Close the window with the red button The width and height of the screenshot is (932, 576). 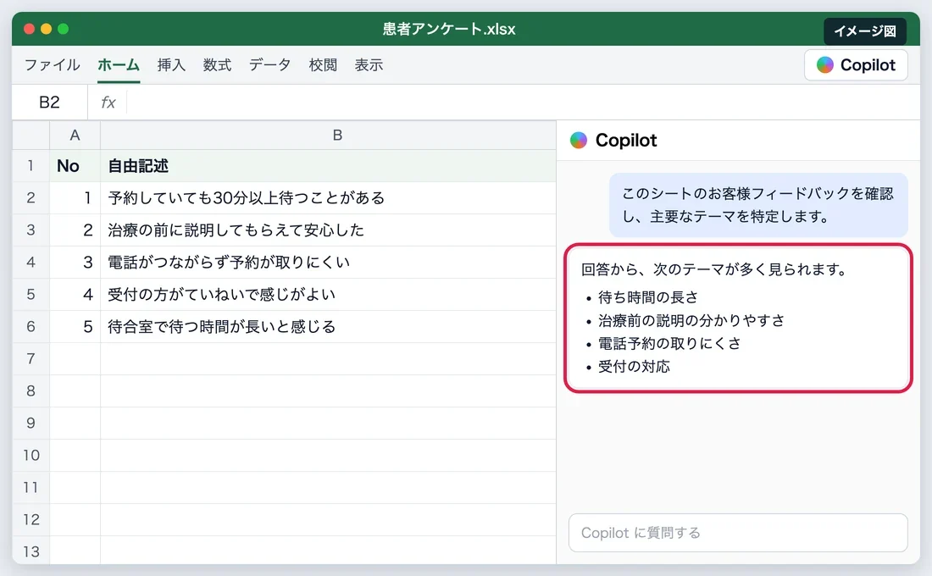(x=29, y=29)
